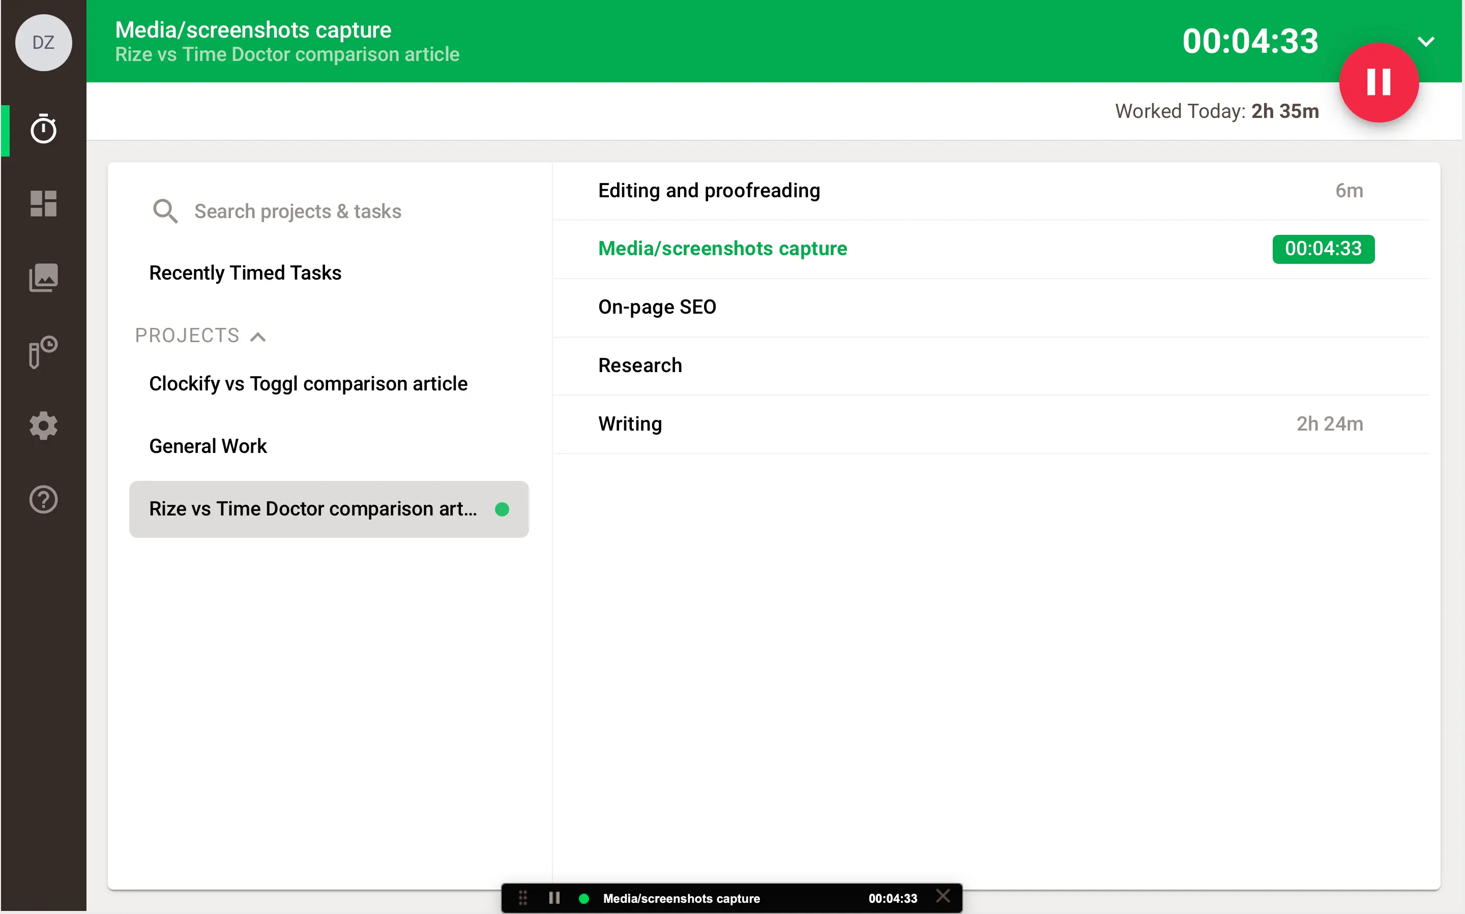The width and height of the screenshot is (1465, 914).
Task: Click header task title Media/screenshots capture
Action: tap(253, 29)
